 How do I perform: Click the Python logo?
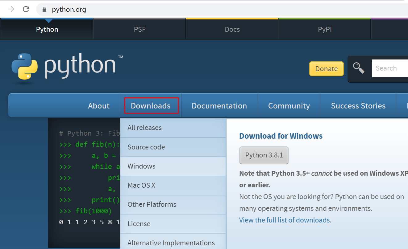point(67,68)
